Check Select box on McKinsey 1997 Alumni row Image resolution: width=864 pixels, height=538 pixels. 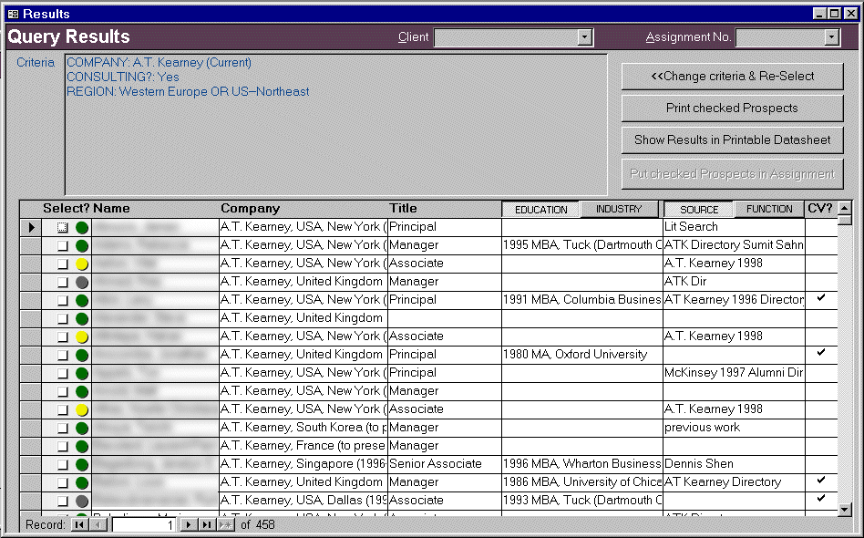tap(63, 374)
